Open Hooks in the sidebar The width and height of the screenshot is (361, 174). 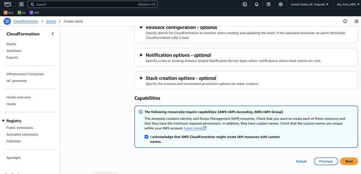click(x=11, y=104)
